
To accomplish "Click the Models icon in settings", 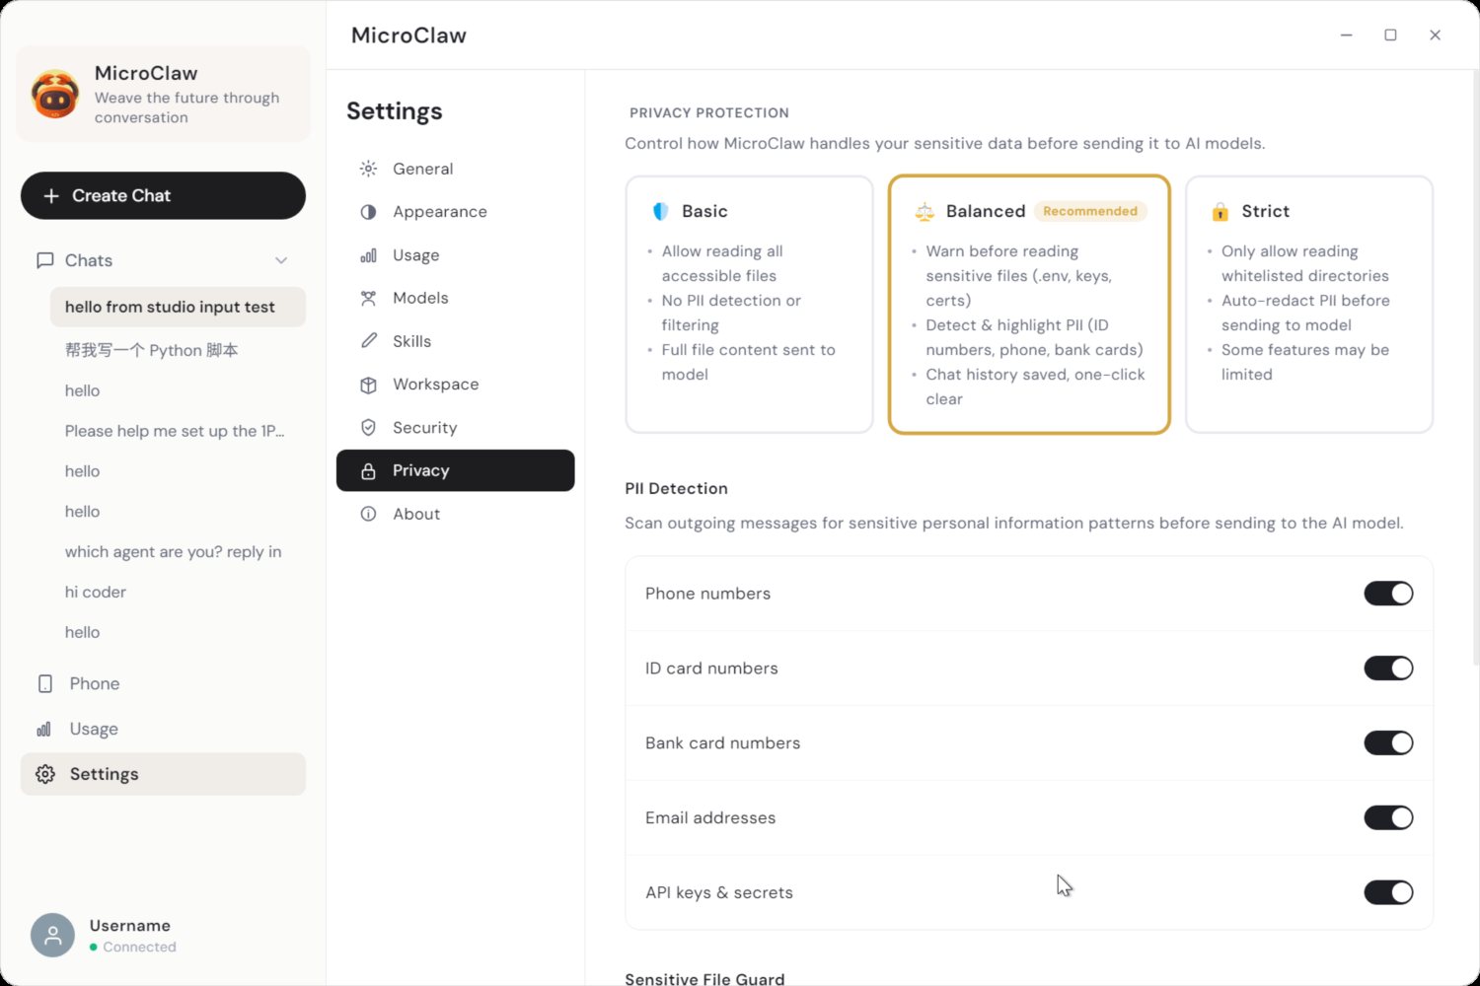I will click(x=368, y=298).
